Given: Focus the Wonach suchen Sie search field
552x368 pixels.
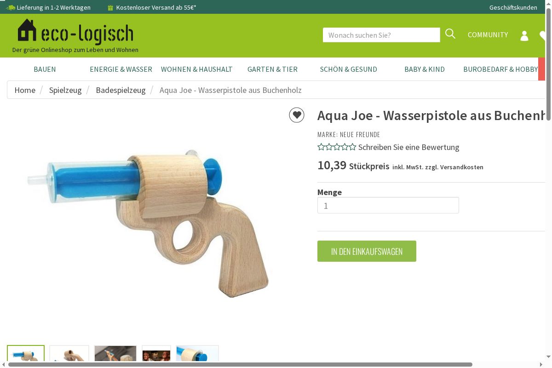Looking at the screenshot, I should [381, 35].
